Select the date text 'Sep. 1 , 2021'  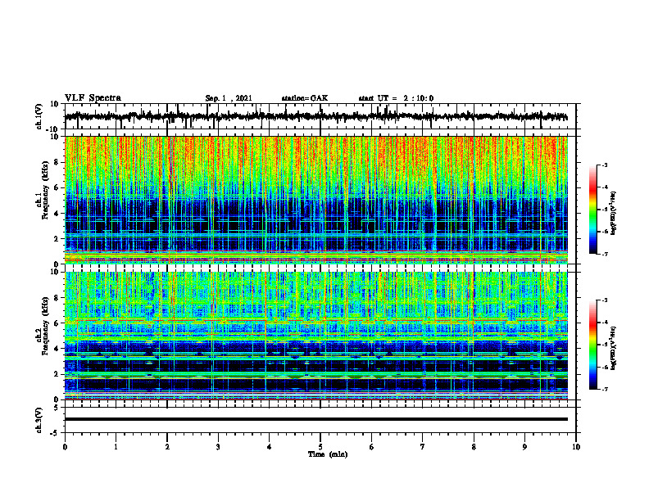tap(229, 98)
